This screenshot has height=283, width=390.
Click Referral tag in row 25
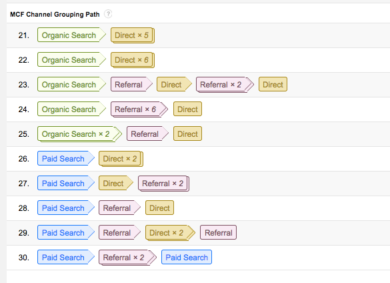(147, 133)
